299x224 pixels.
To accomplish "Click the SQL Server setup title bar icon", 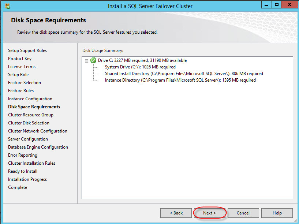I will click(7, 6).
